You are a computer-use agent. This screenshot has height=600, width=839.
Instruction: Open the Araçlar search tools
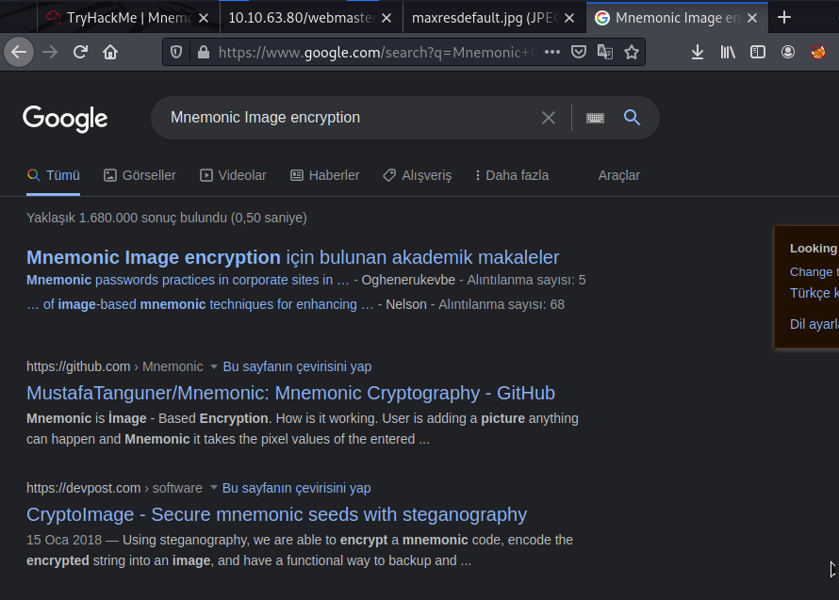point(618,175)
